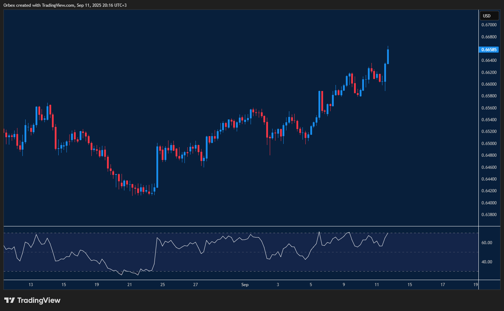Click the 0.63800 price axis label

click(489, 215)
